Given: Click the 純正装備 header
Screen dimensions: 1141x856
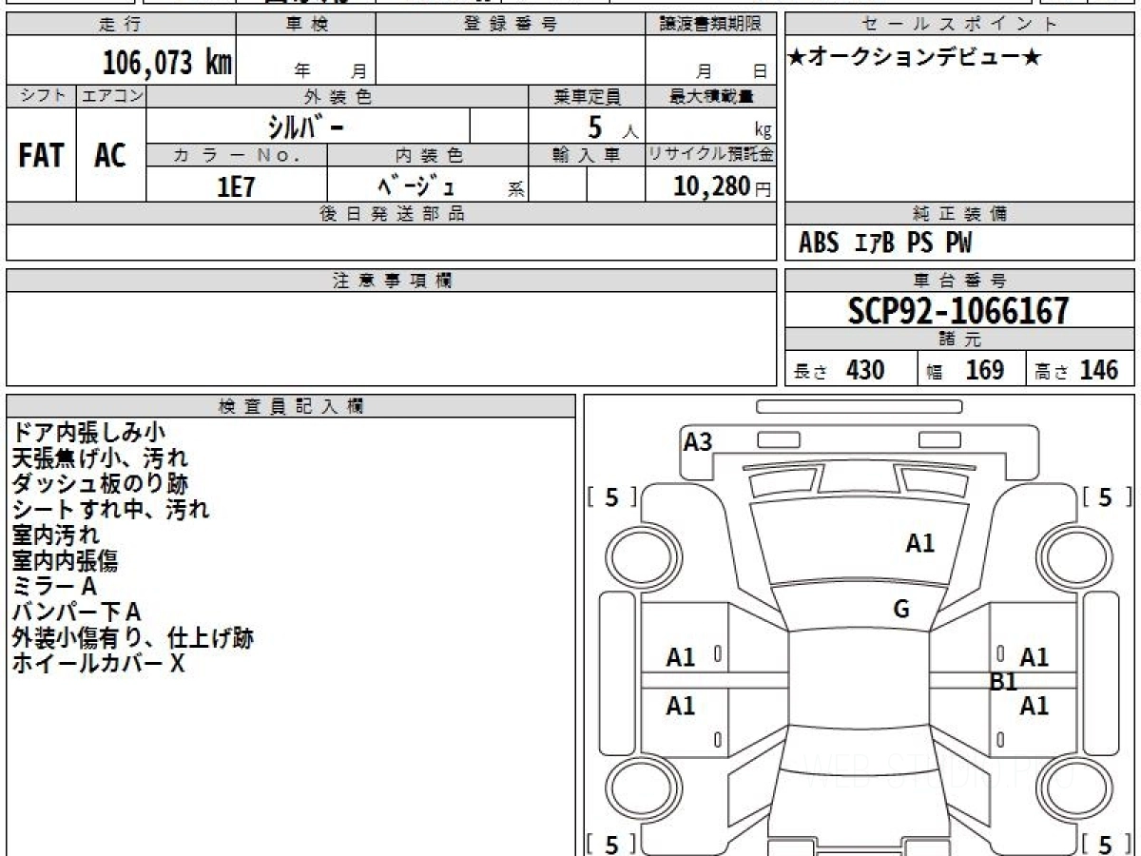Looking at the screenshot, I should [x=960, y=214].
